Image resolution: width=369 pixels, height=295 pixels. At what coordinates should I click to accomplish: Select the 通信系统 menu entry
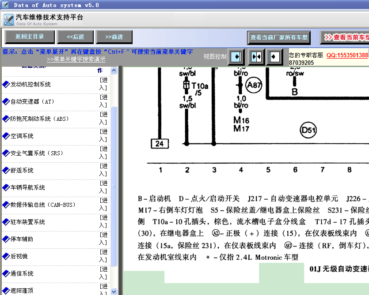click(22, 273)
